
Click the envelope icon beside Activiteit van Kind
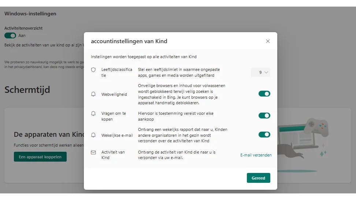pos(93,152)
